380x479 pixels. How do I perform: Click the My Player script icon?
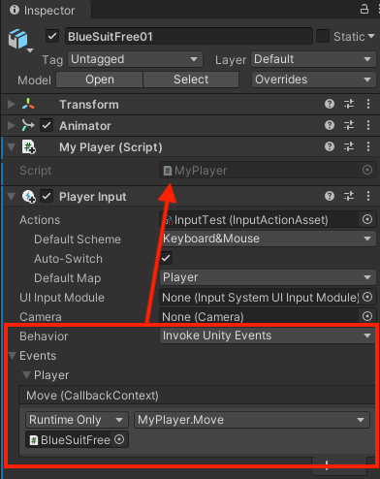(29, 147)
